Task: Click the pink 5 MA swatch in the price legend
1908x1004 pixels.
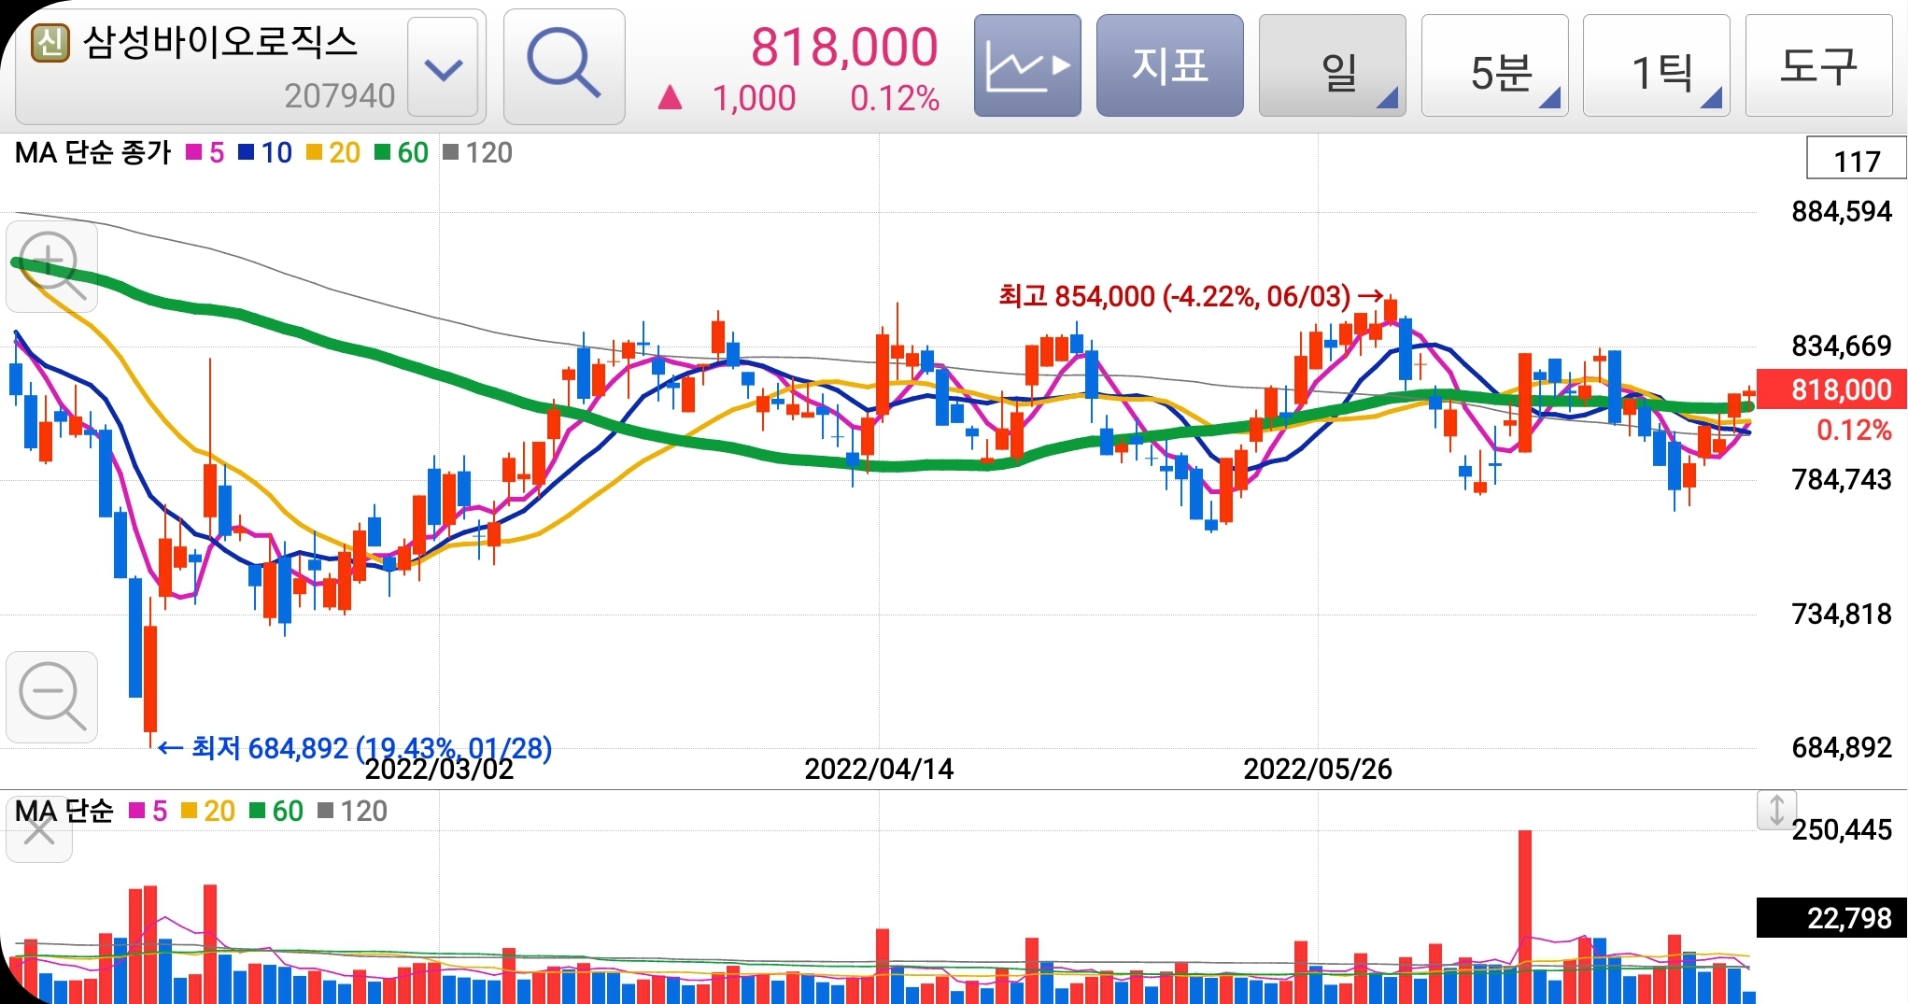Action: click(x=194, y=152)
